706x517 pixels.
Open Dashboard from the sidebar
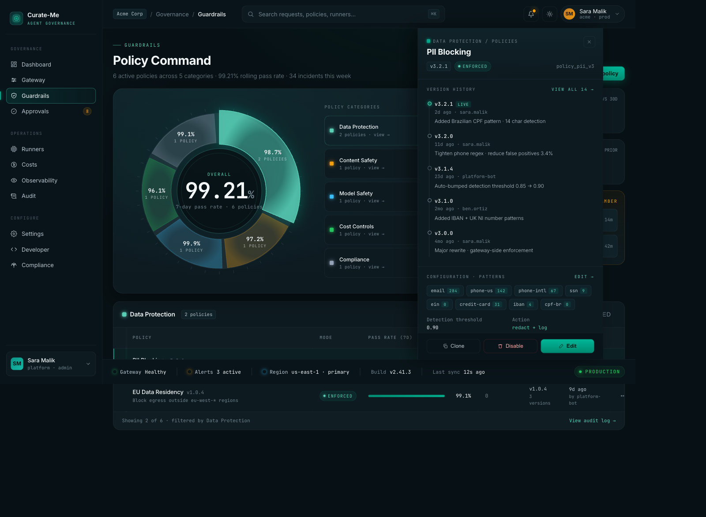coord(36,64)
